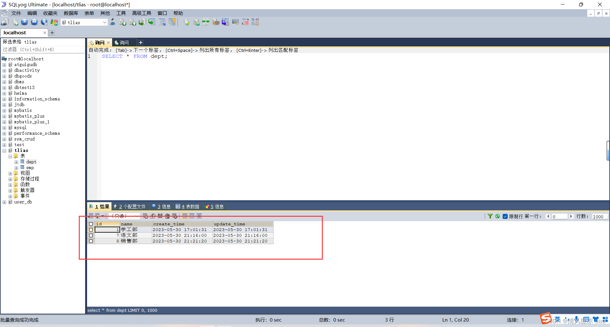The height and width of the screenshot is (327, 610).
Task: Open the 3 信息 result tab
Action: click(x=161, y=207)
